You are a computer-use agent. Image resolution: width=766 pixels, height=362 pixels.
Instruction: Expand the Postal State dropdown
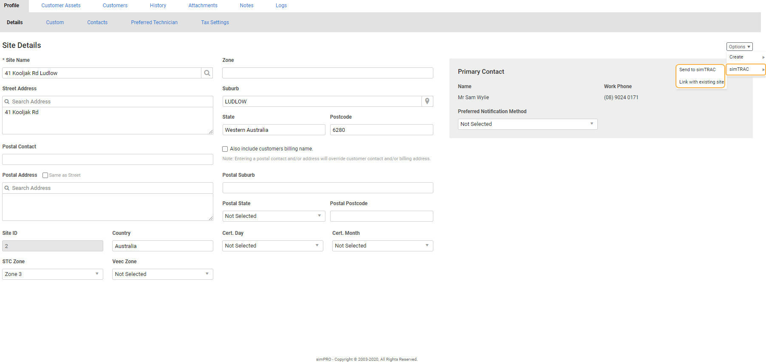point(274,216)
